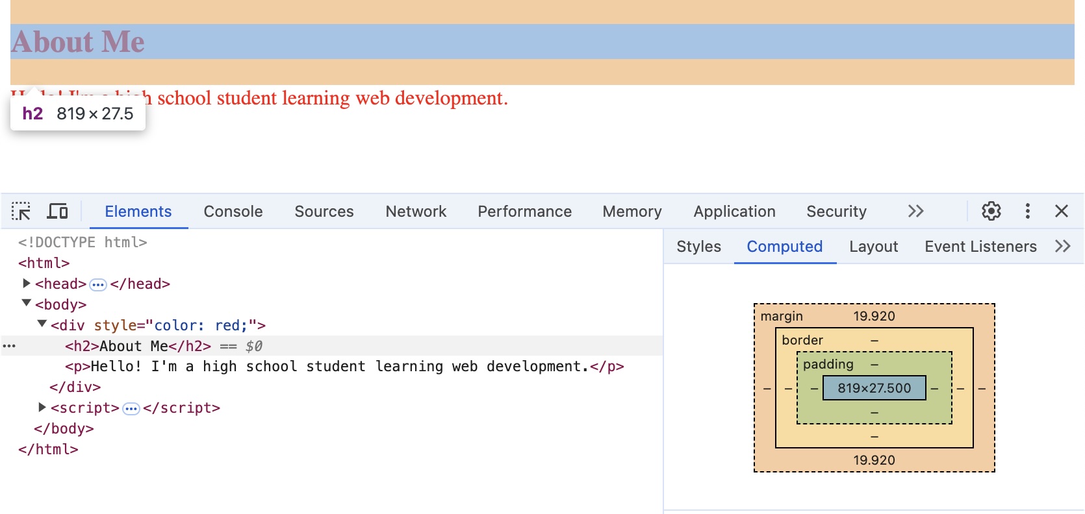Viewport: 1085px width, 514px height.
Task: Collapse the body element node
Action: tap(27, 304)
